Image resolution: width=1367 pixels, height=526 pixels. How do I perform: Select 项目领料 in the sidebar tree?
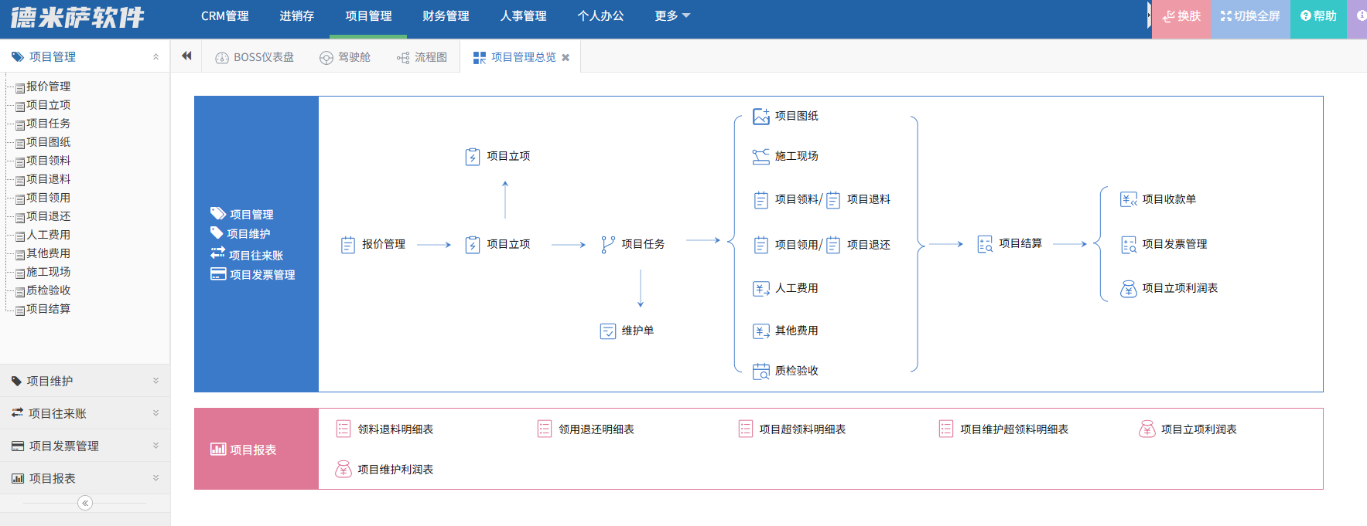click(48, 161)
